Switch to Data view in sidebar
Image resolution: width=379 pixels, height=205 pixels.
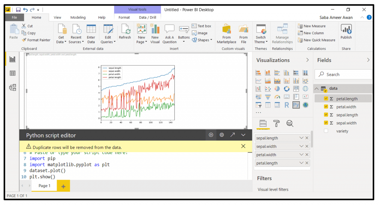click(12, 73)
